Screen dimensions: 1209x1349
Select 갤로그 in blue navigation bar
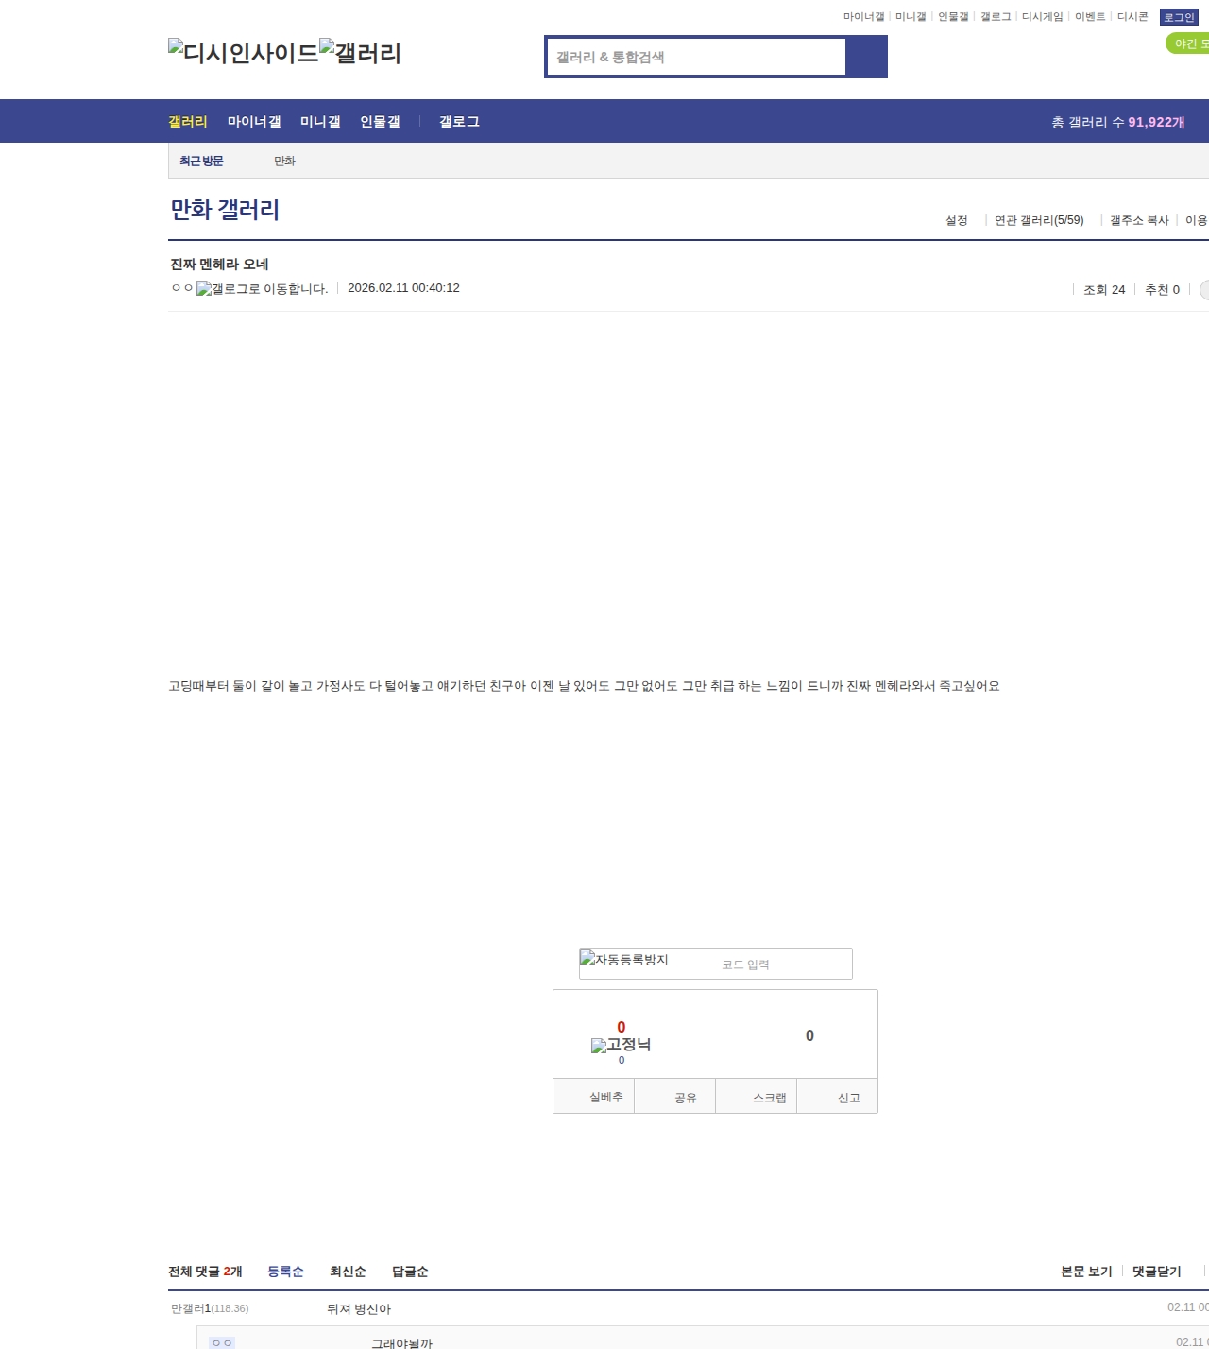point(459,121)
